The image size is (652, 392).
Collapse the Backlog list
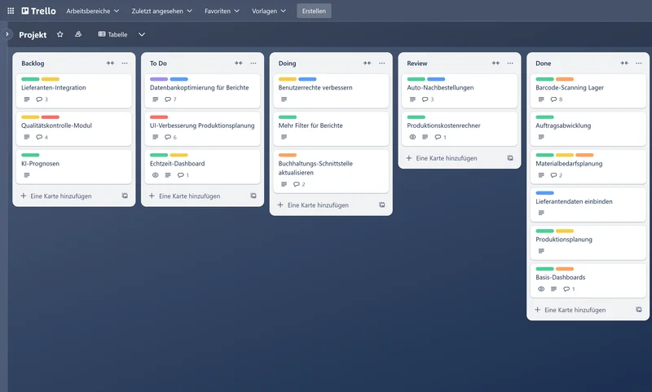[x=110, y=64]
